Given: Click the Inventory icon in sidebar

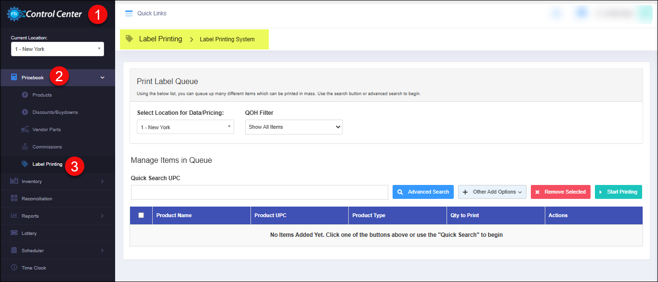Looking at the screenshot, I should [x=14, y=181].
